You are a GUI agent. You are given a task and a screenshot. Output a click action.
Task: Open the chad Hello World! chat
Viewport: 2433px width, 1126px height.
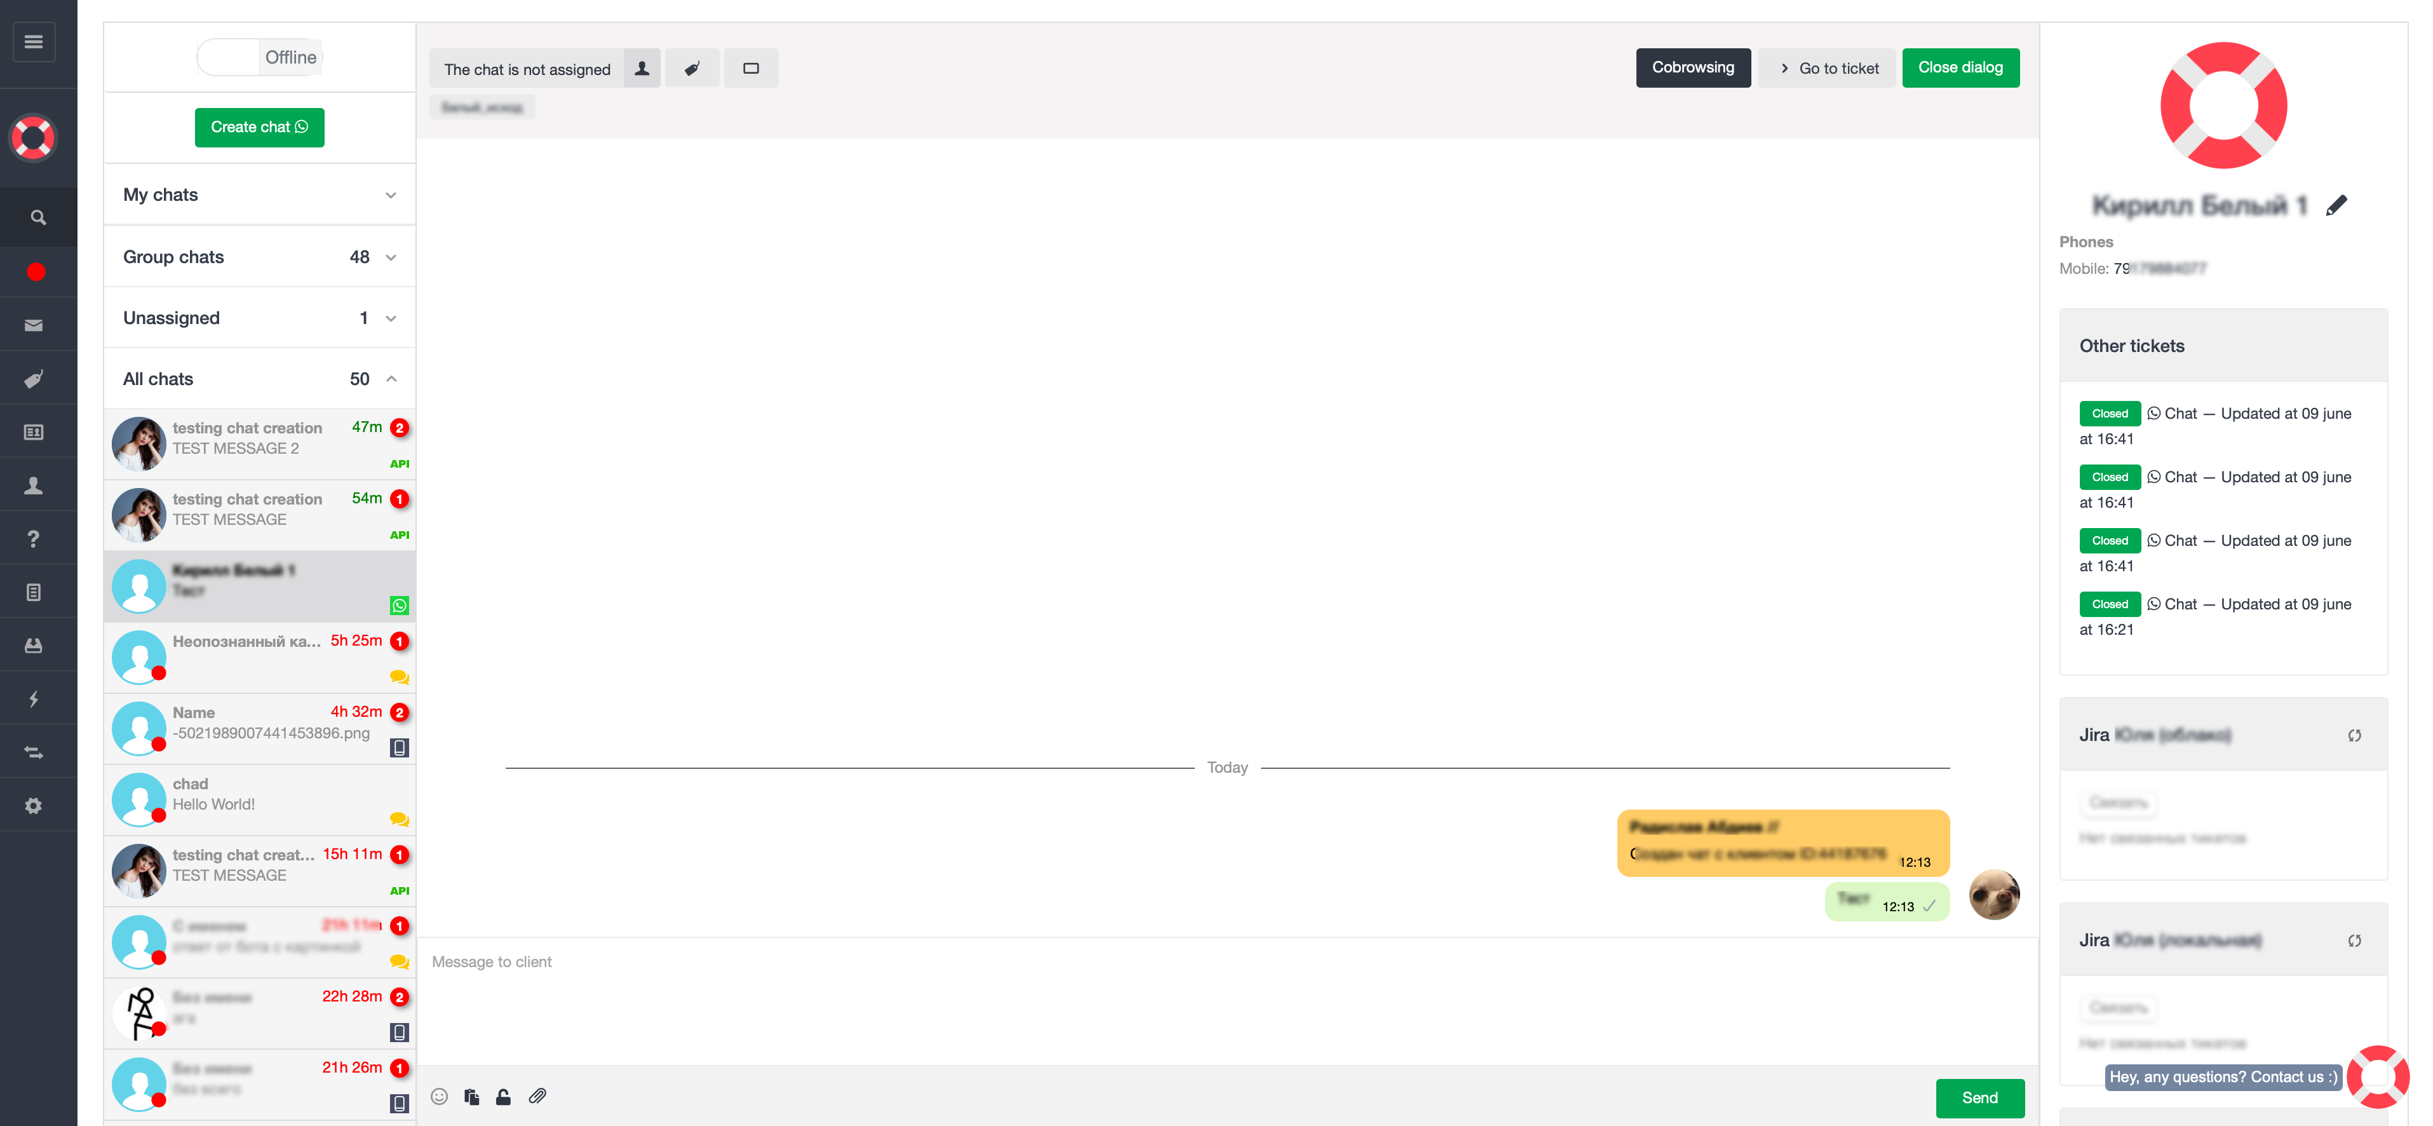(x=260, y=800)
